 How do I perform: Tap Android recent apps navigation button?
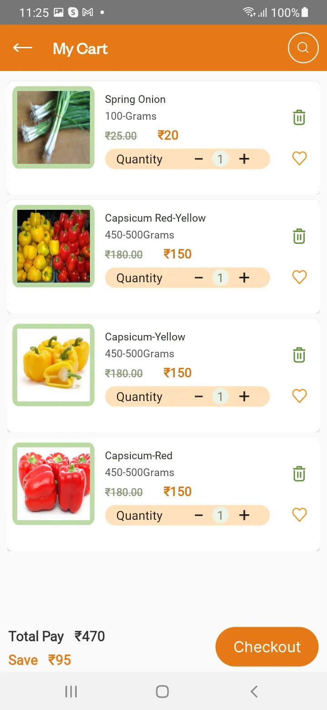point(71,692)
